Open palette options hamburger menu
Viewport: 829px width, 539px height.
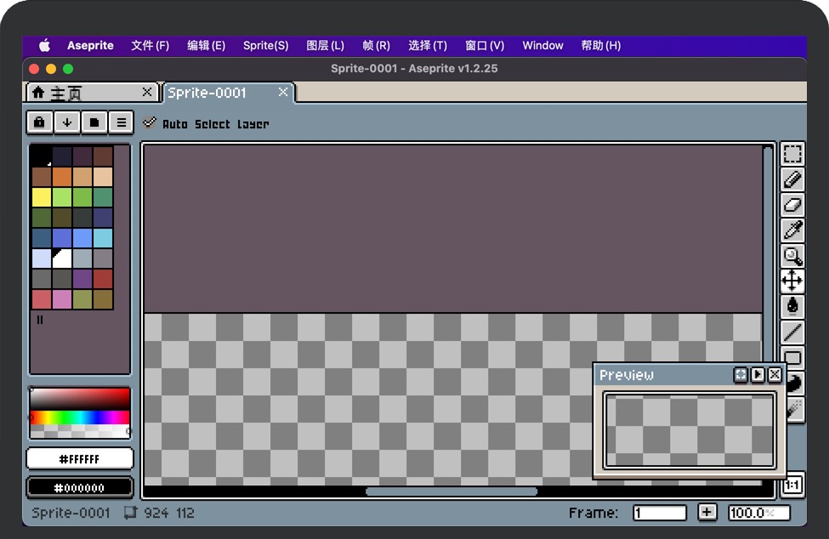pyautogui.click(x=122, y=122)
